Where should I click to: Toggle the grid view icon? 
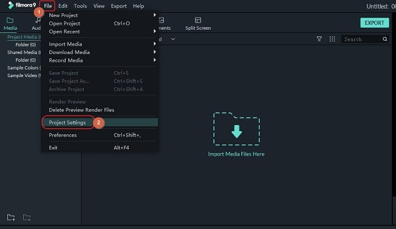333,39
